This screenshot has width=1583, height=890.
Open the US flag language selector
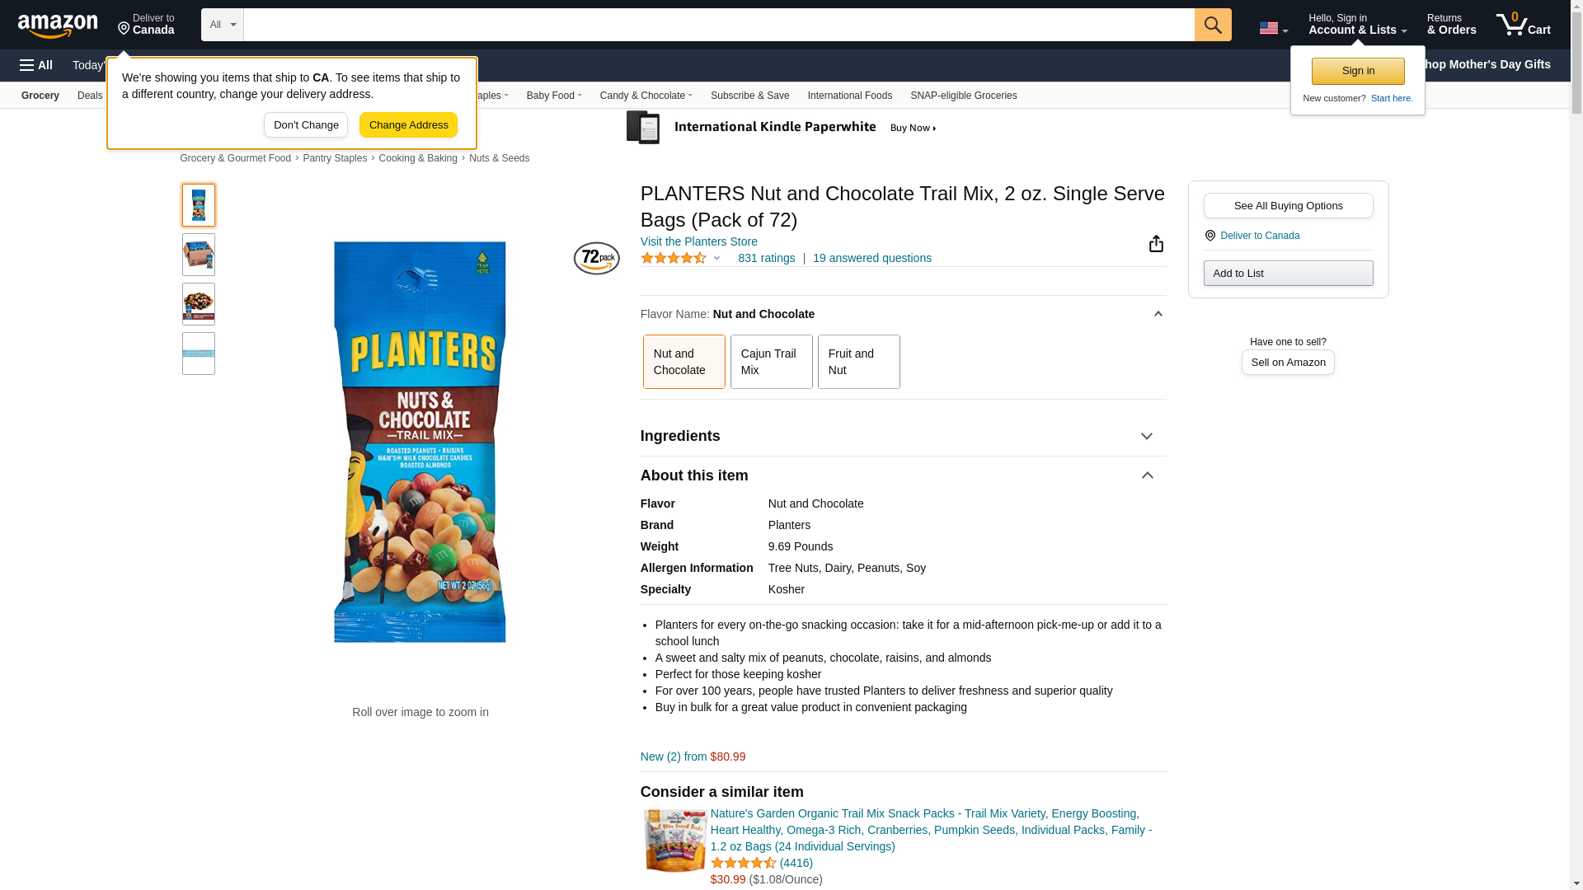pyautogui.click(x=1273, y=28)
